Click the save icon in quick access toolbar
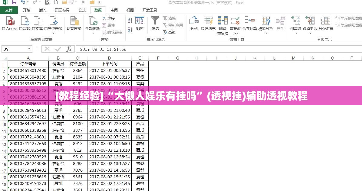The height and width of the screenshot is (191, 362). point(14,2)
